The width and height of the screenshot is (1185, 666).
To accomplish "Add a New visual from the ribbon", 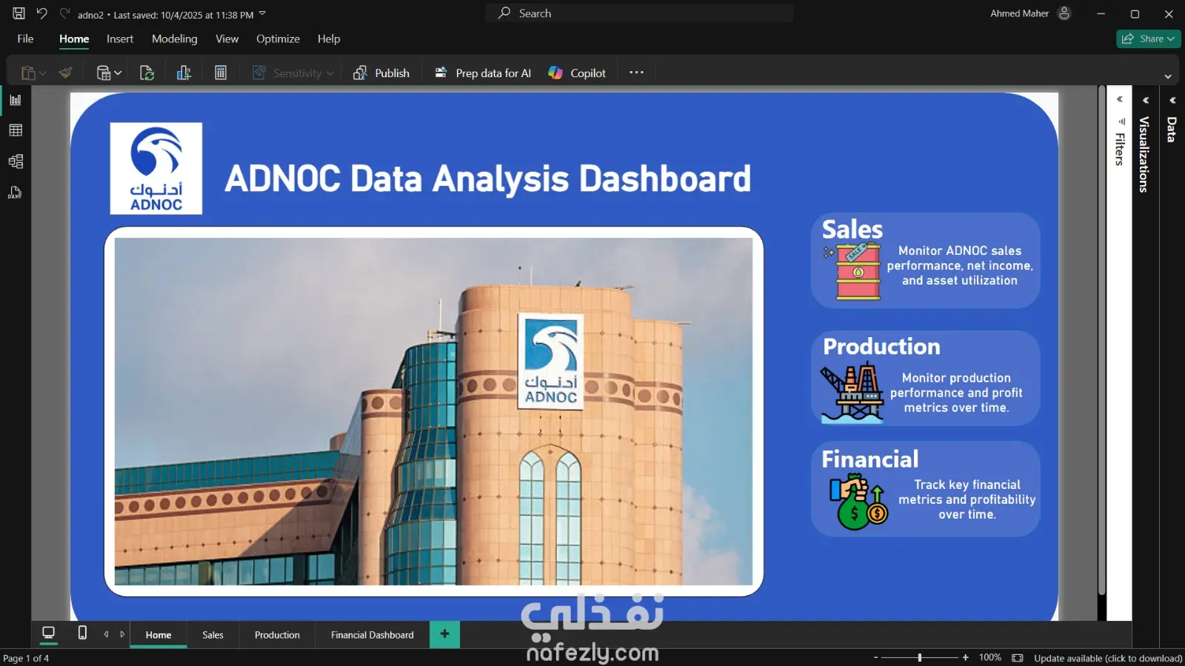I will [184, 73].
